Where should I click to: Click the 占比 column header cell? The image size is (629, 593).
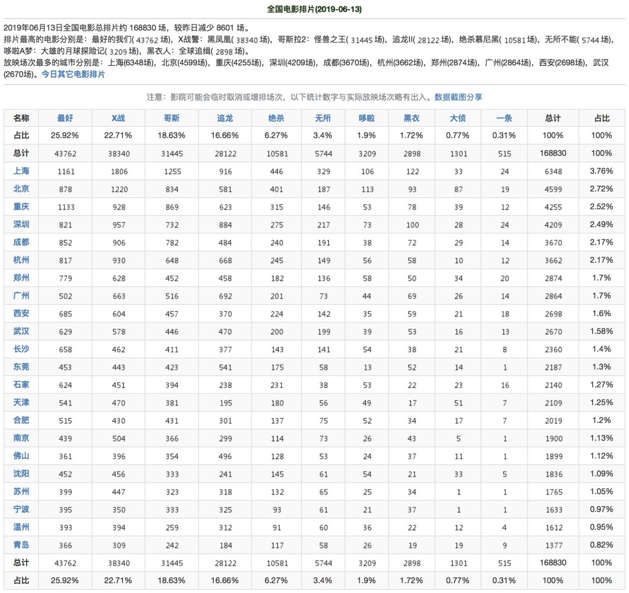602,118
